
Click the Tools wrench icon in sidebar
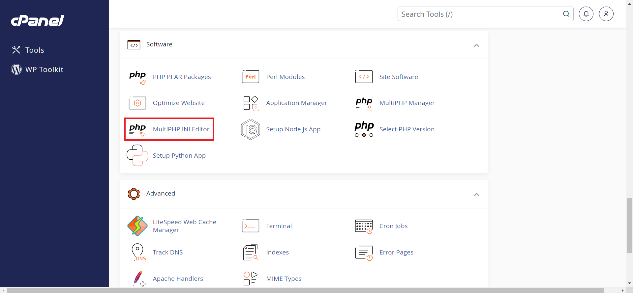(16, 50)
